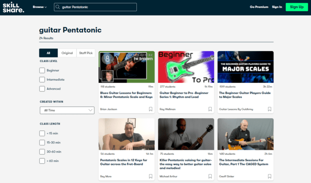311x183 pixels.
Task: Click teacher Guitar Lessons By GuitArmy
Action: click(236, 109)
